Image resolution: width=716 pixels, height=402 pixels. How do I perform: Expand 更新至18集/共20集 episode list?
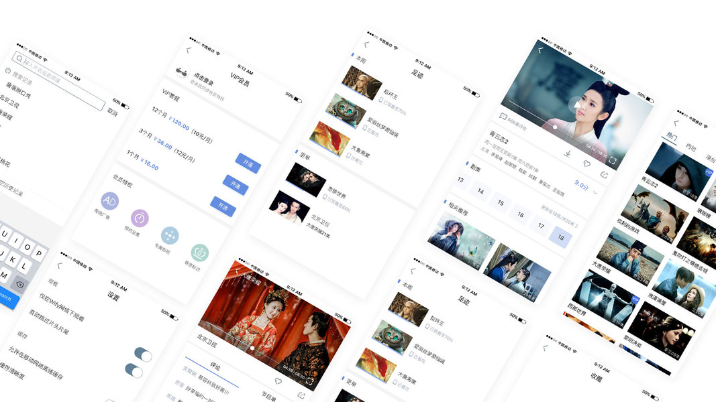point(560,217)
